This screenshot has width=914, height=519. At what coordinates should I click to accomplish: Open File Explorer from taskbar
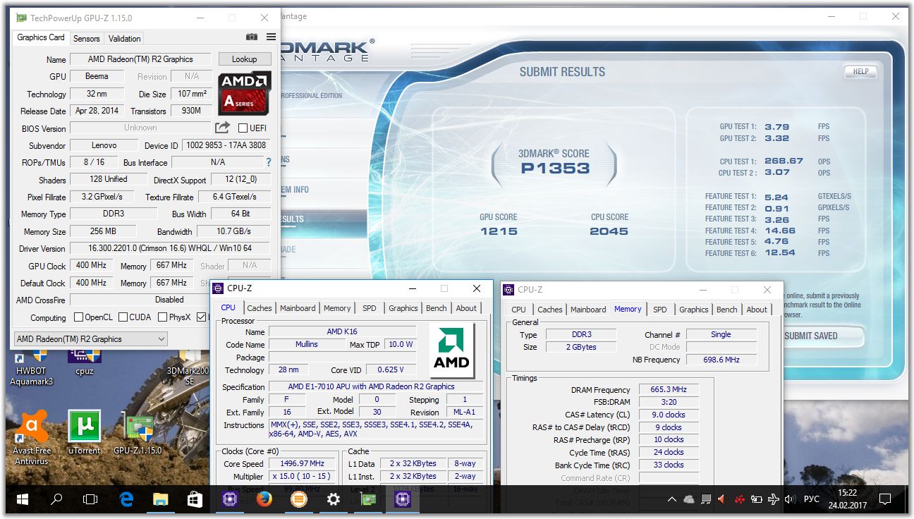pyautogui.click(x=161, y=499)
